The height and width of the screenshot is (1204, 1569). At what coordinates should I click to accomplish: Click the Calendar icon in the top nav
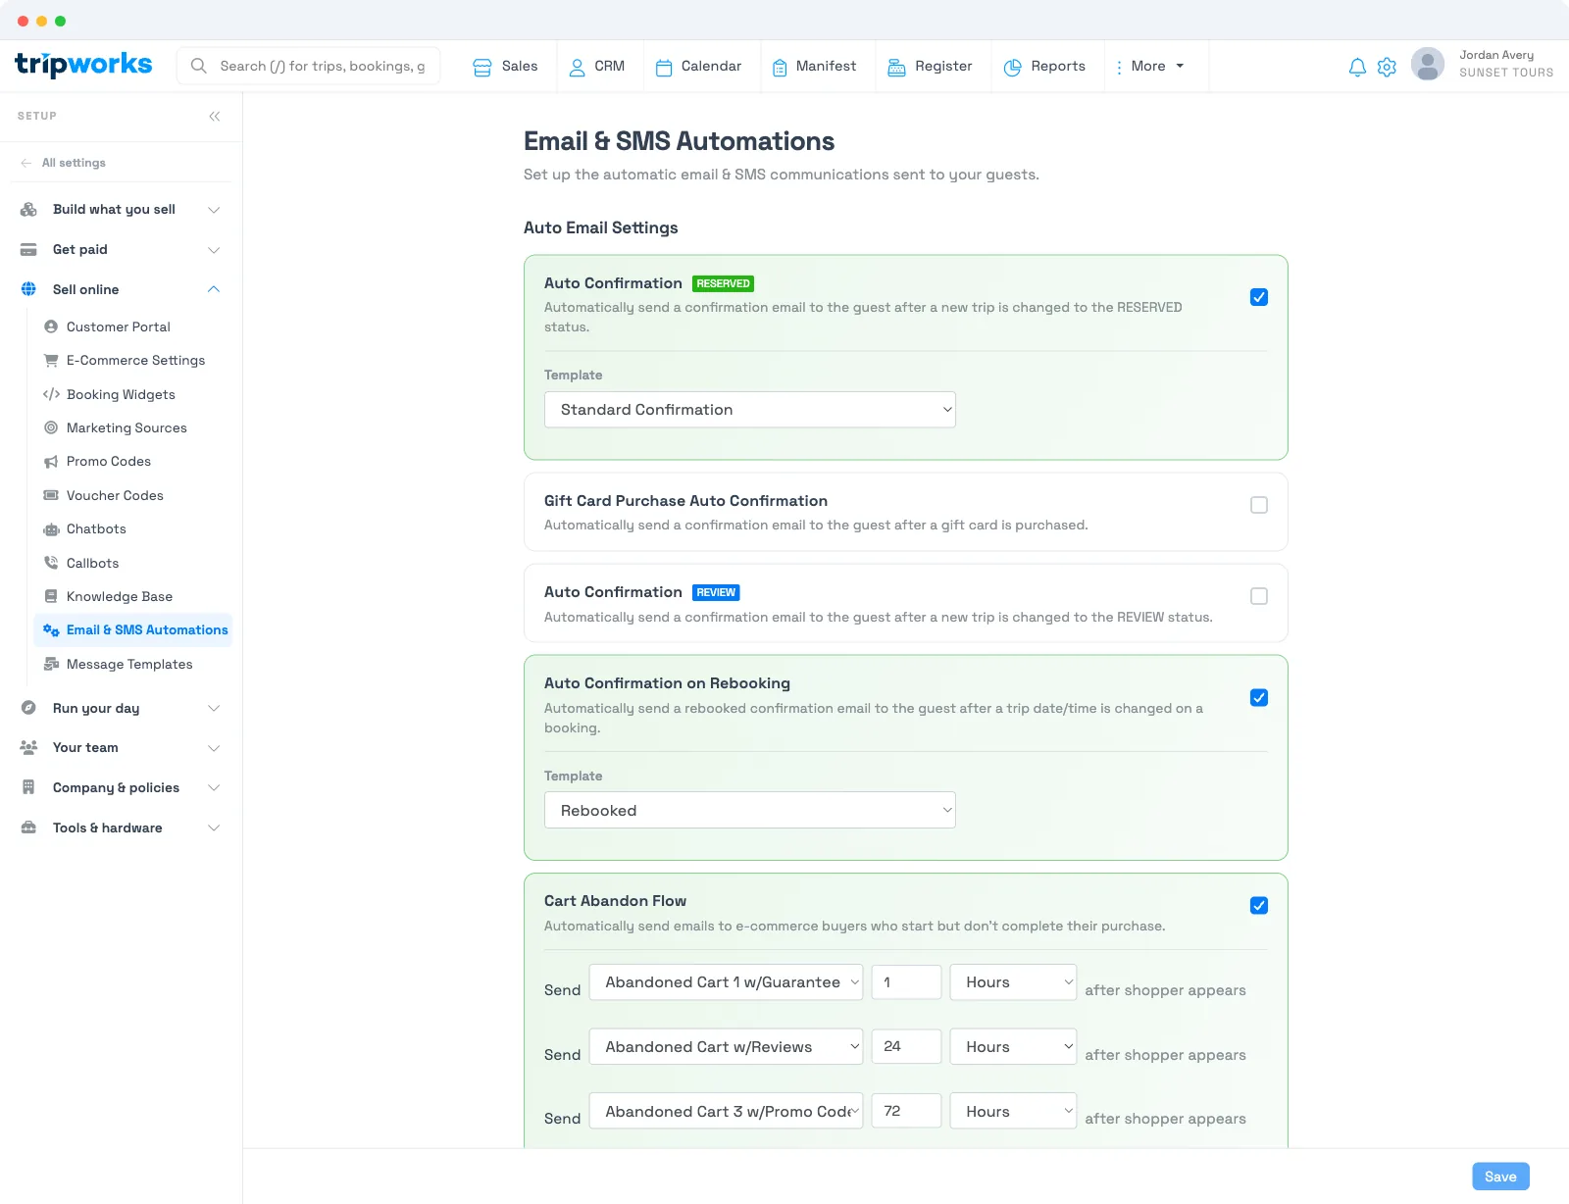(x=664, y=67)
